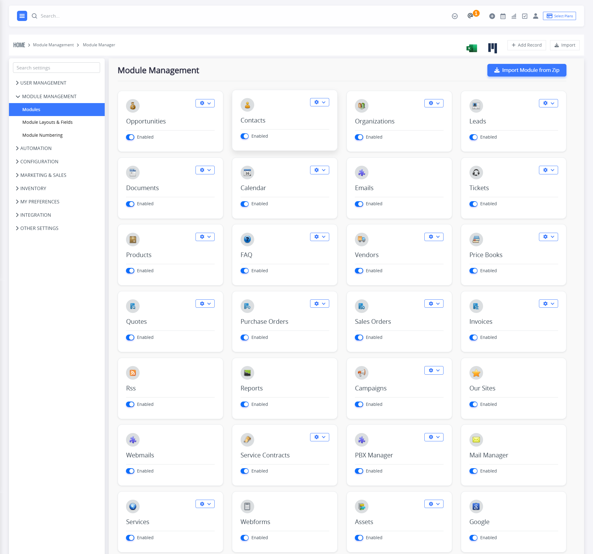This screenshot has width=593, height=554.
Task: Click the Search settings field
Action: (57, 68)
